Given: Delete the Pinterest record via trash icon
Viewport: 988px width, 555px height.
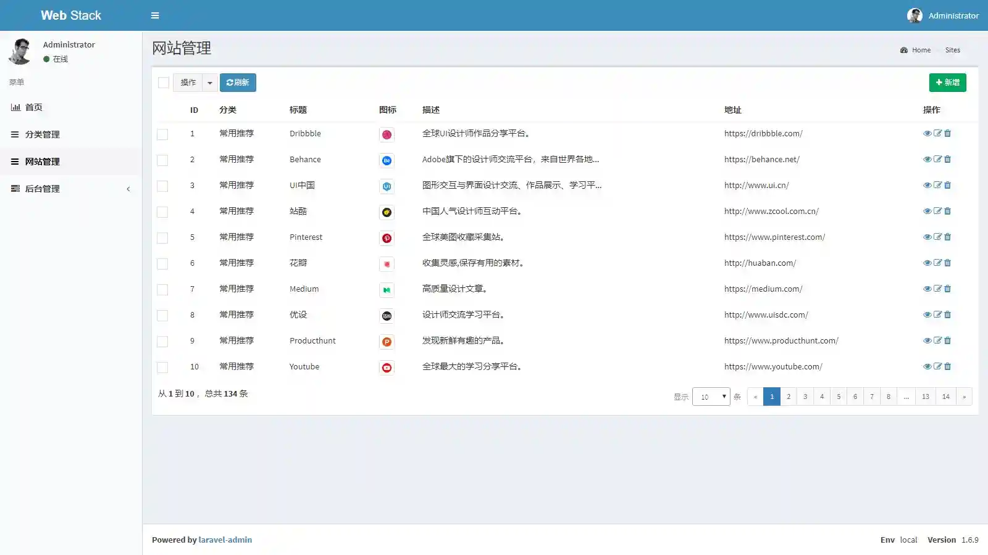Looking at the screenshot, I should pos(948,237).
